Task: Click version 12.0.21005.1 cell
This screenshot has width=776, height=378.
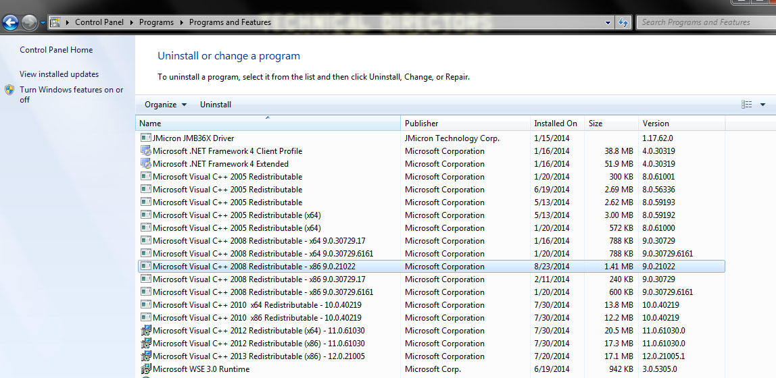Action: [x=664, y=357]
